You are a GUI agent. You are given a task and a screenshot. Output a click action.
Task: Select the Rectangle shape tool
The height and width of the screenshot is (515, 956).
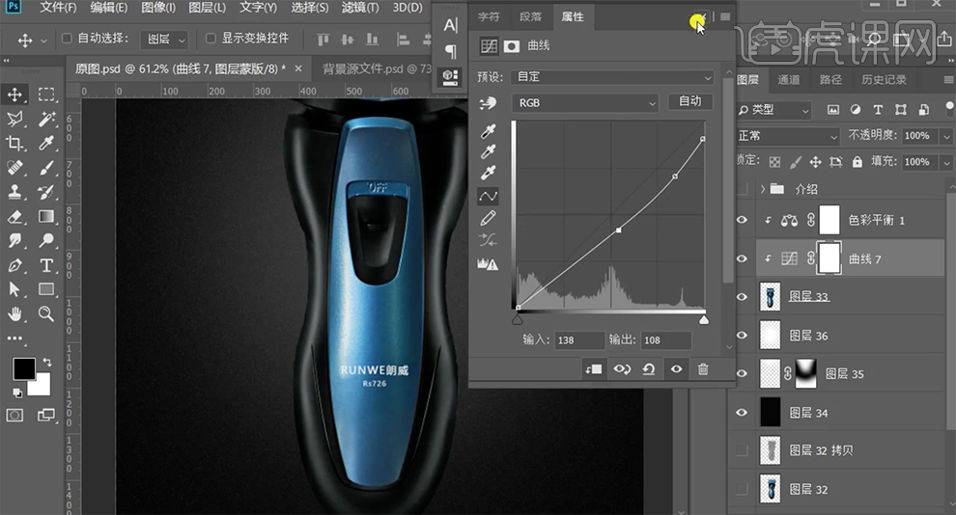(46, 289)
